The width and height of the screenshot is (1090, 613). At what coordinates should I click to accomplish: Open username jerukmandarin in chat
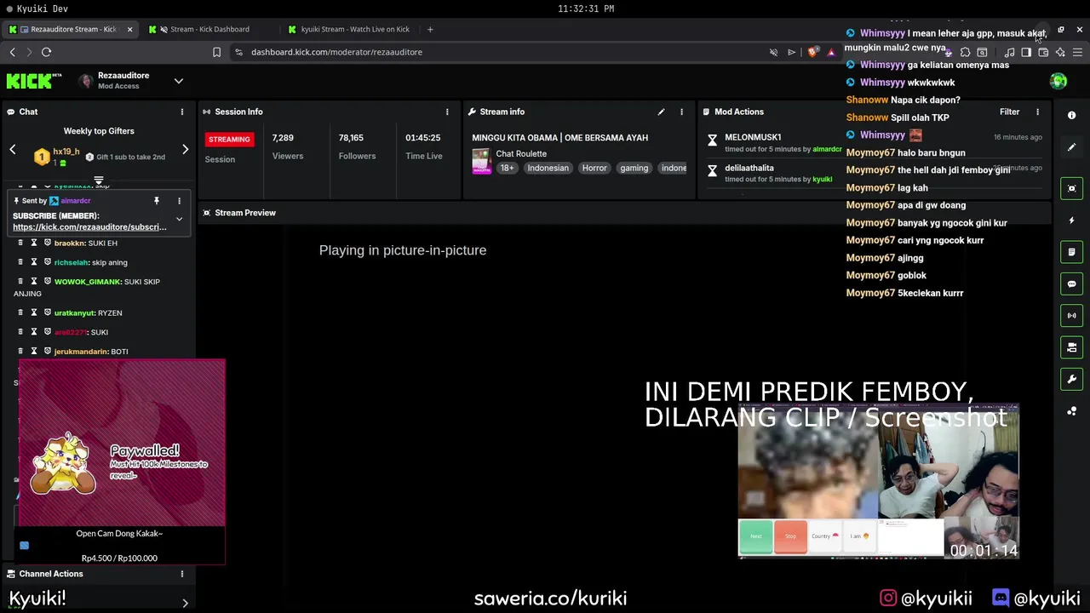pos(80,352)
